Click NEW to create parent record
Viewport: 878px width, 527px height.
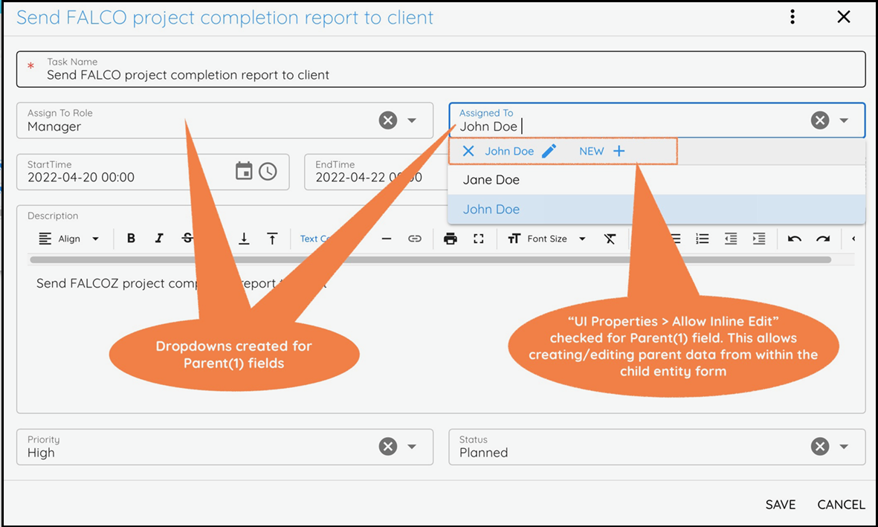pos(602,151)
